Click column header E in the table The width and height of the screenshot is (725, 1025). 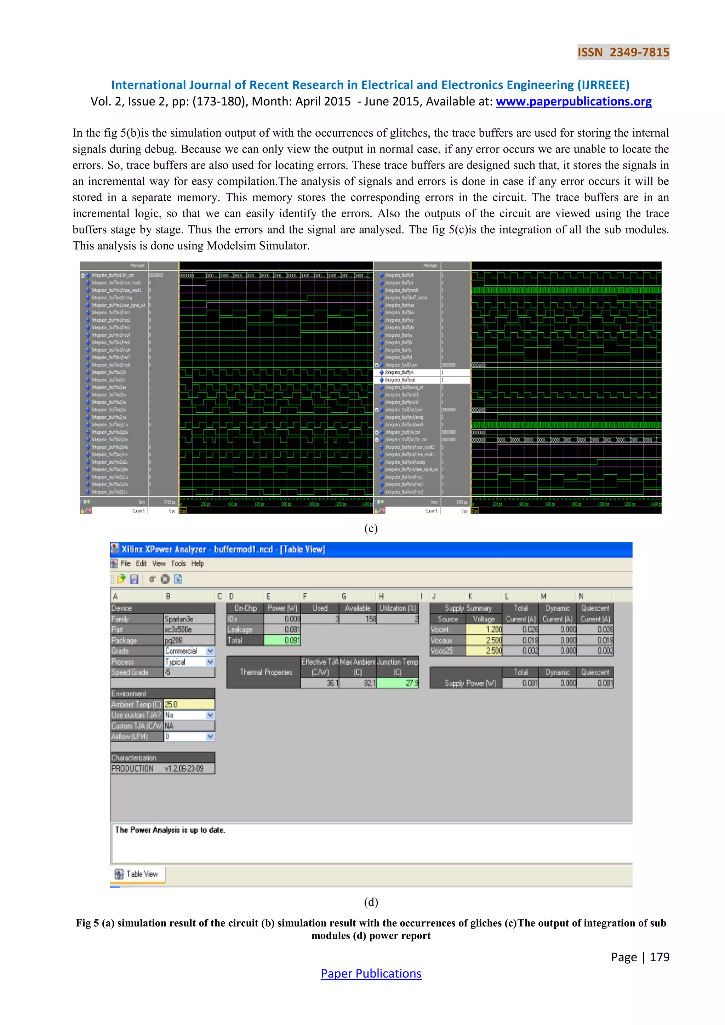[282, 596]
